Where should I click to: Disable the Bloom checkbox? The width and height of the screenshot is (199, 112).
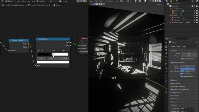(x=172, y=80)
